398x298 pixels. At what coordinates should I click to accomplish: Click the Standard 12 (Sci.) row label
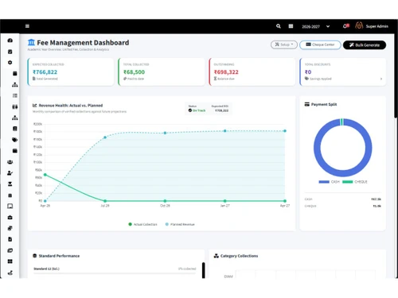coord(46,269)
